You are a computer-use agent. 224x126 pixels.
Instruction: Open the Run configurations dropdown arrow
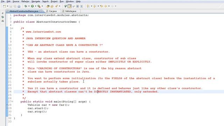[36, 6]
